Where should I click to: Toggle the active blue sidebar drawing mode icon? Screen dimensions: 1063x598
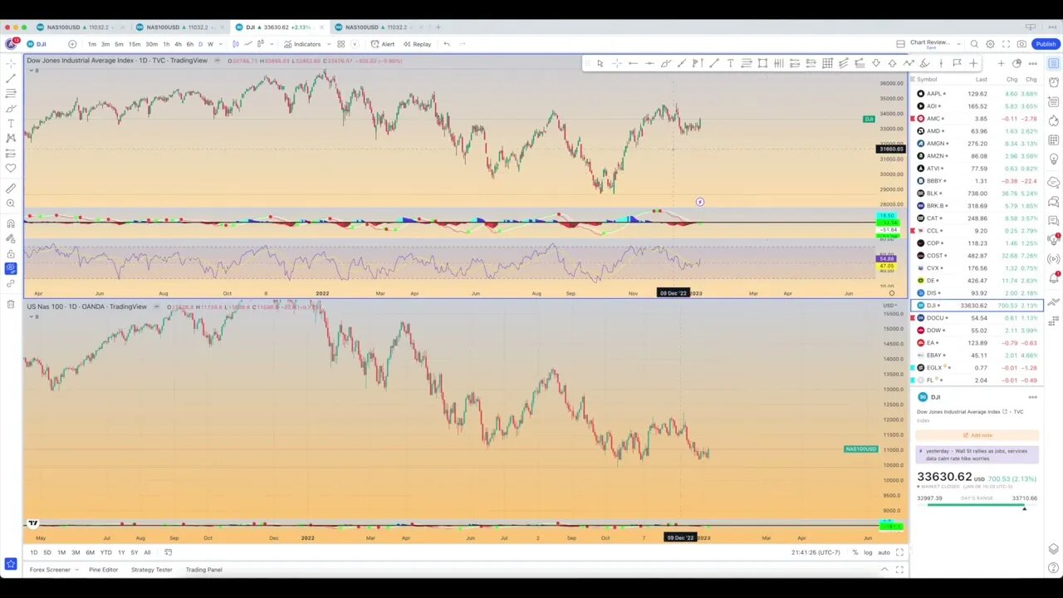coord(11,268)
